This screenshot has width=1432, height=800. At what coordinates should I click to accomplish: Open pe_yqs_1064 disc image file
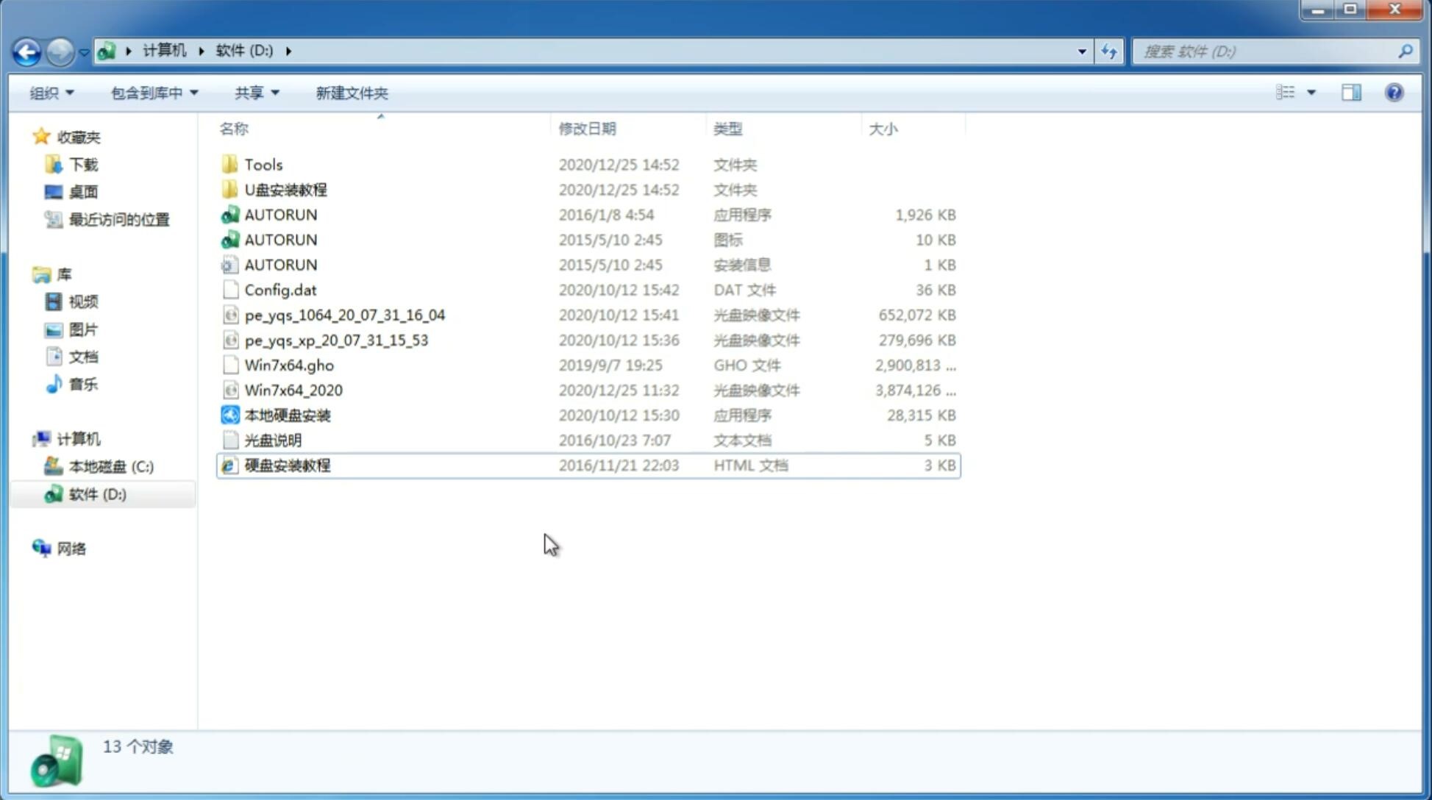(x=343, y=315)
